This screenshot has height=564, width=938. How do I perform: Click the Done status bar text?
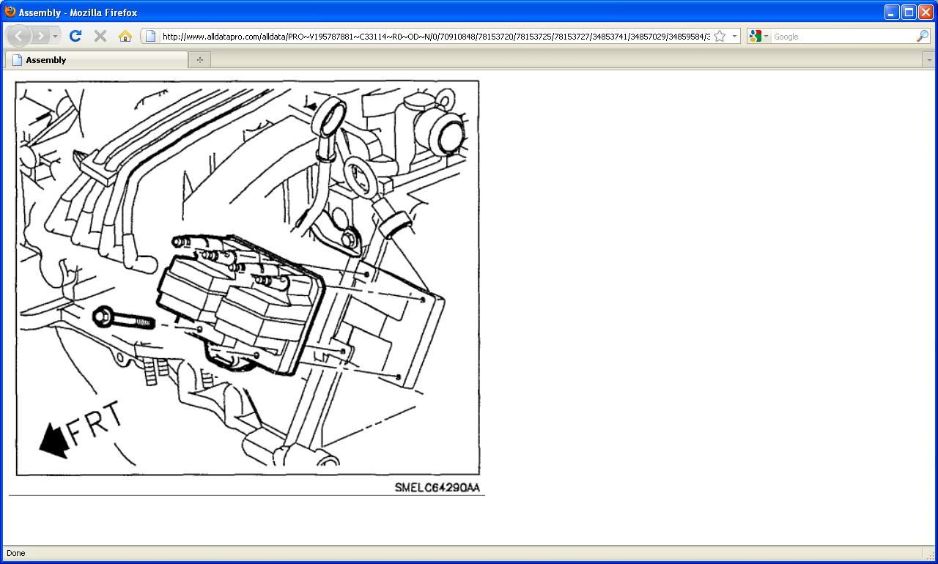tap(15, 553)
